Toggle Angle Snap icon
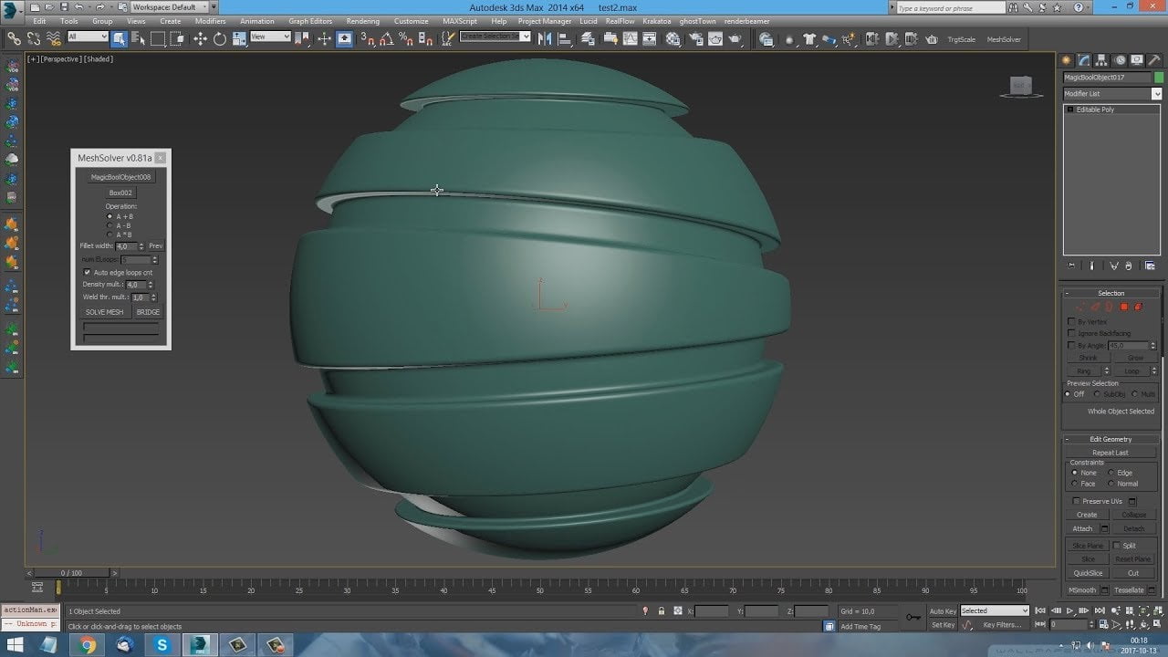This screenshot has width=1168, height=657. tap(386, 38)
